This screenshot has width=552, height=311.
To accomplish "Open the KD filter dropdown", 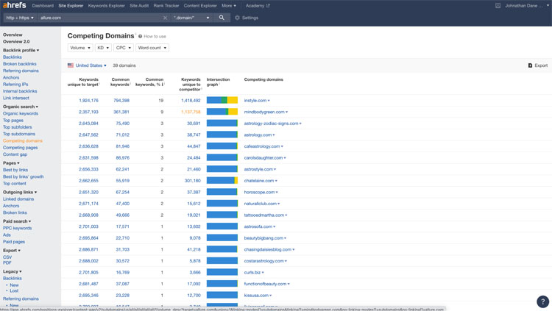I will (x=103, y=48).
